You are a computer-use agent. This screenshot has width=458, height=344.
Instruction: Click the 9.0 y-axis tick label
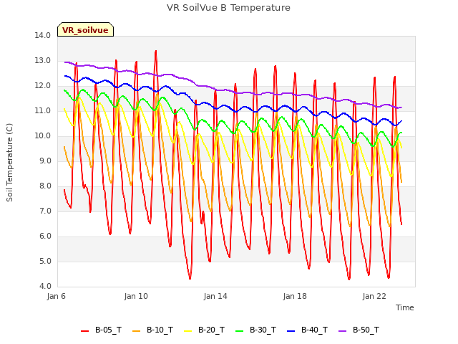coord(45,161)
